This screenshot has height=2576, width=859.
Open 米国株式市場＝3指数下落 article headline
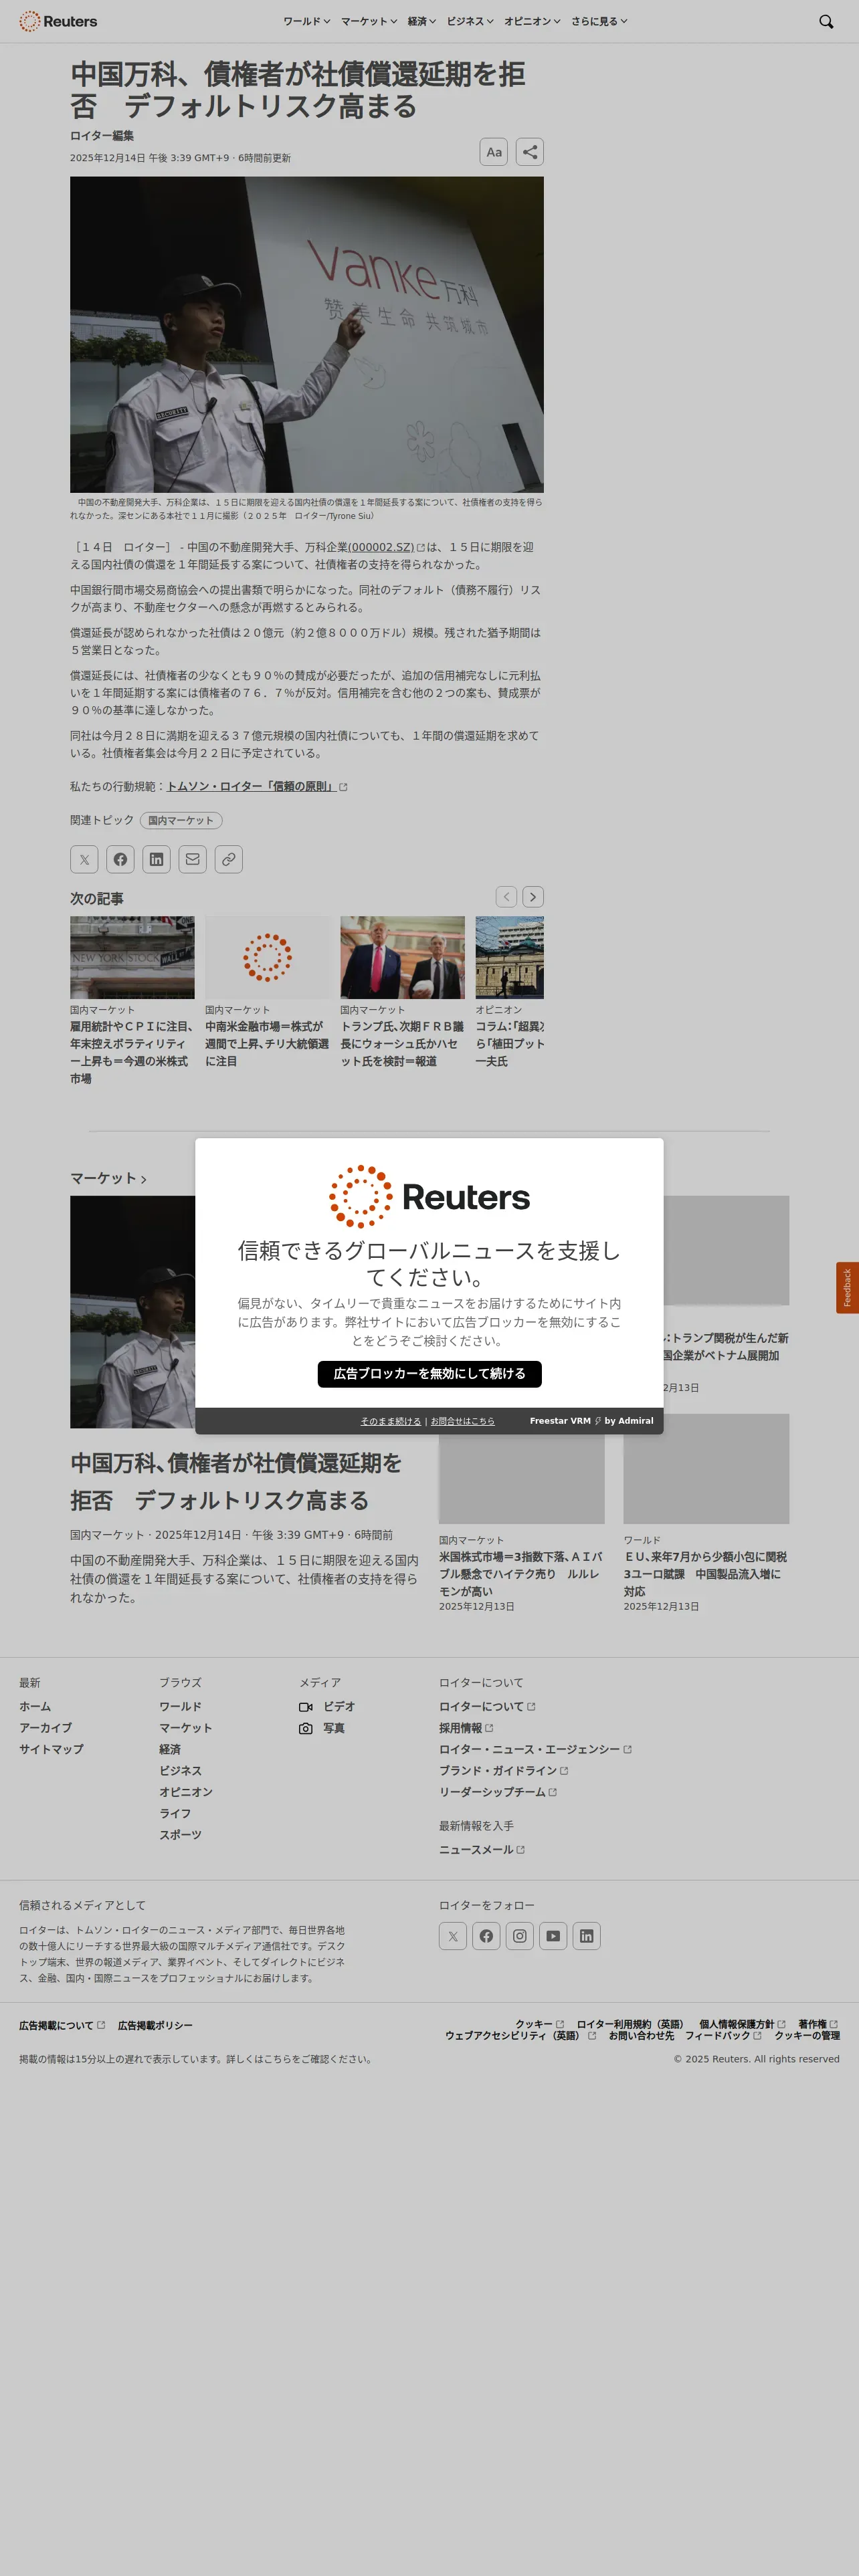pos(521,1574)
